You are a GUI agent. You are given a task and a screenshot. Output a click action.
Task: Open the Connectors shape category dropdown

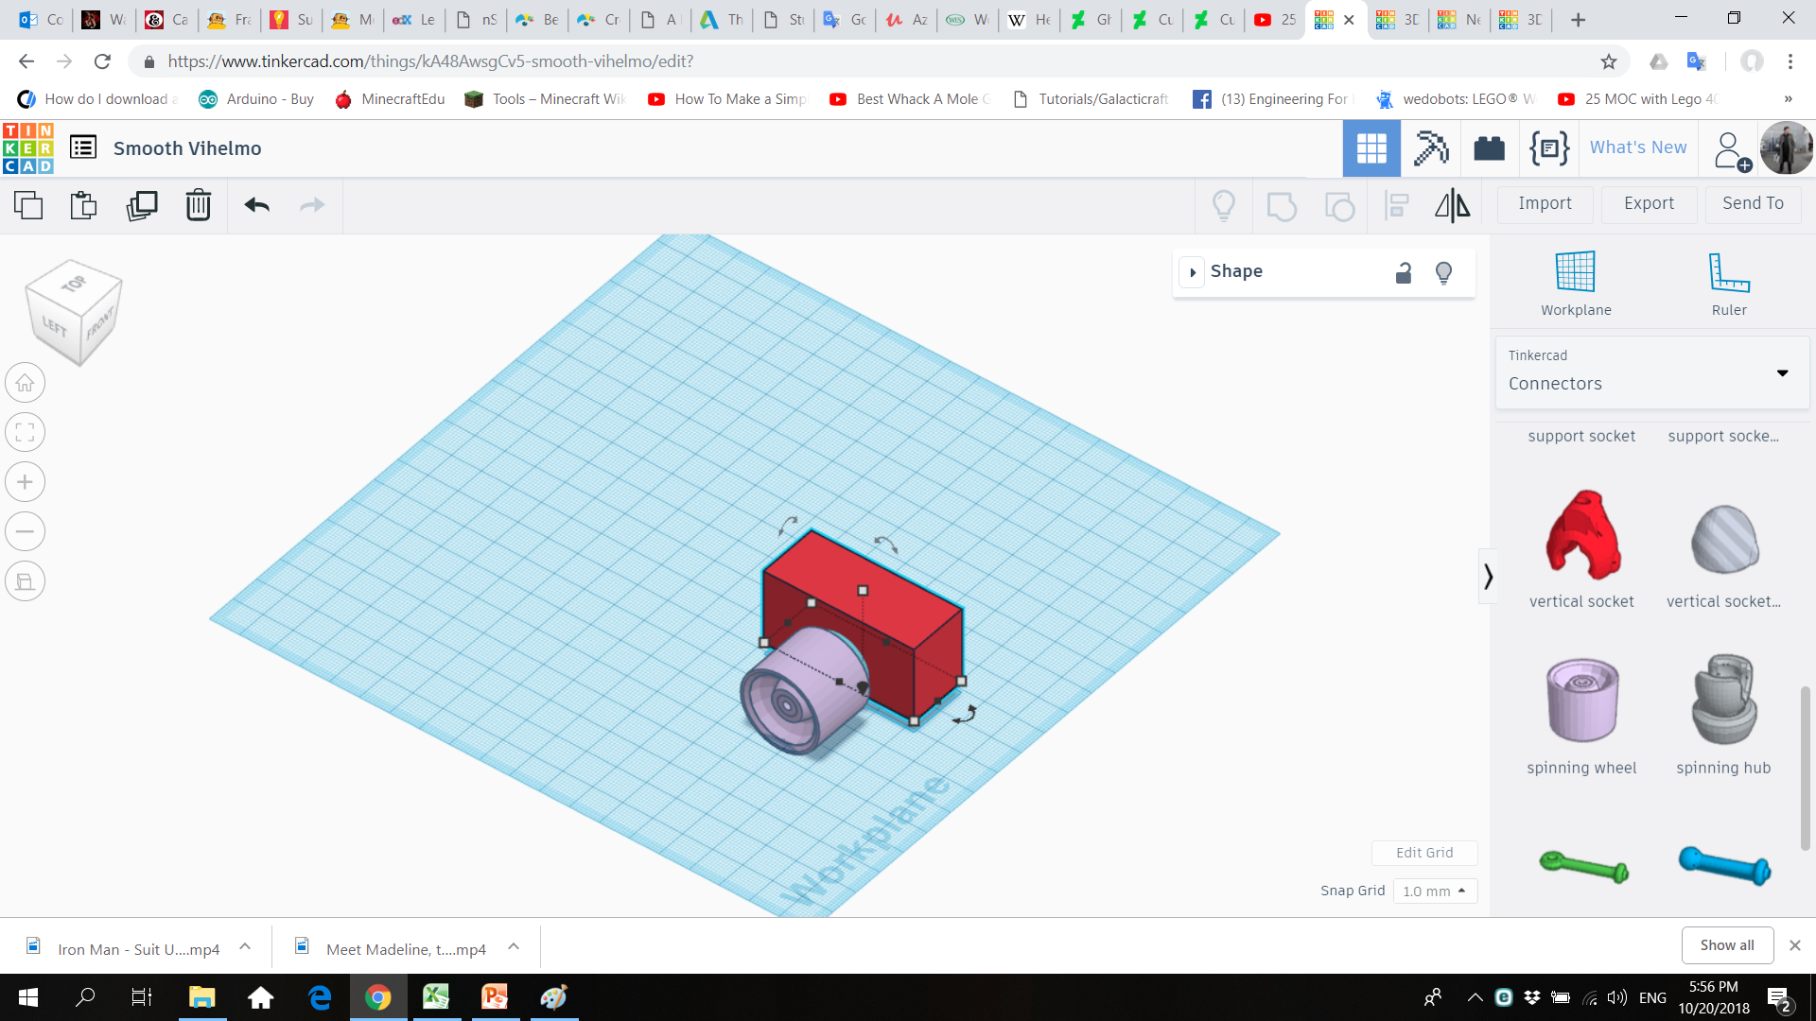point(1651,372)
